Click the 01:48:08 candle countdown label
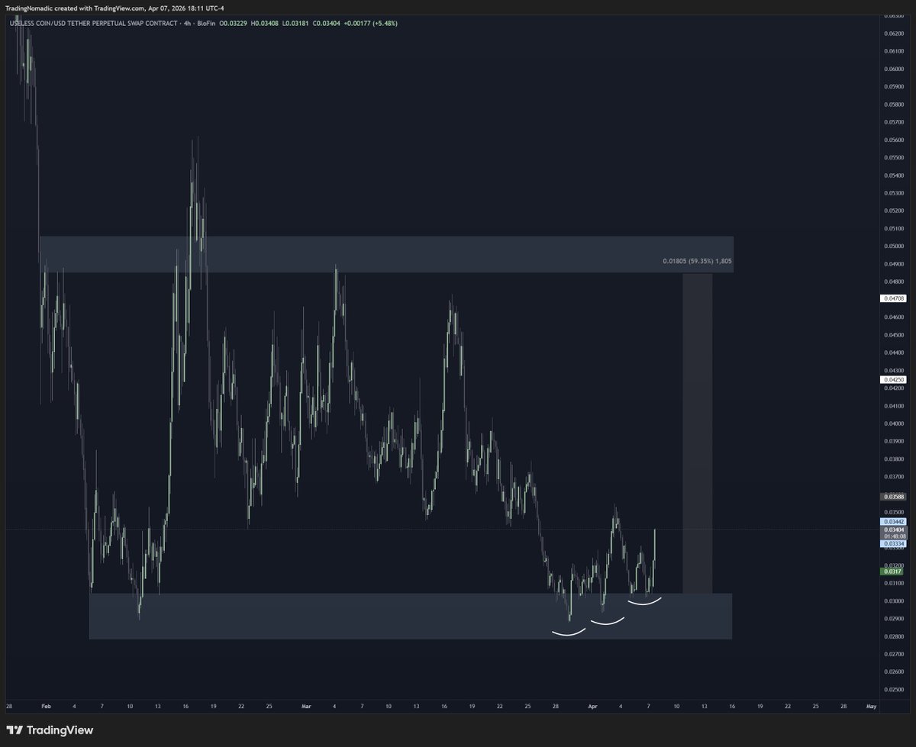Image resolution: width=916 pixels, height=747 pixels. point(892,536)
